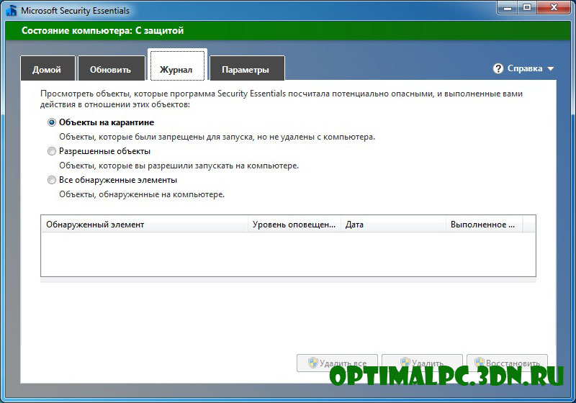Maximize the Security Essentials window
Screen dimensions: 576x403
(527, 7)
